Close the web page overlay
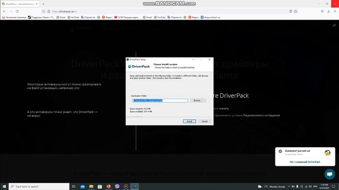This screenshot has width=339, height=190. point(334,25)
